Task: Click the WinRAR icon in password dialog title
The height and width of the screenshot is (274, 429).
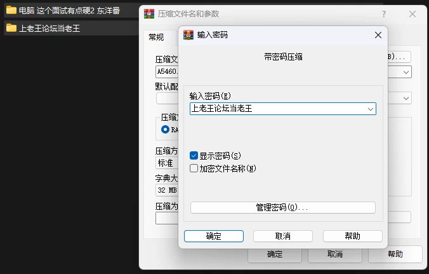Action: [188, 35]
